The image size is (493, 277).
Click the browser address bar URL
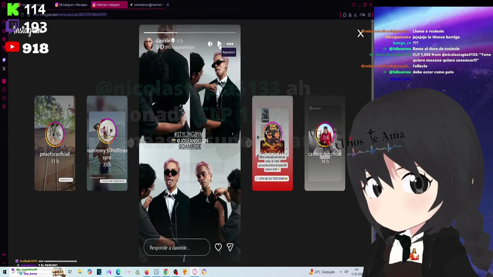pos(69,15)
